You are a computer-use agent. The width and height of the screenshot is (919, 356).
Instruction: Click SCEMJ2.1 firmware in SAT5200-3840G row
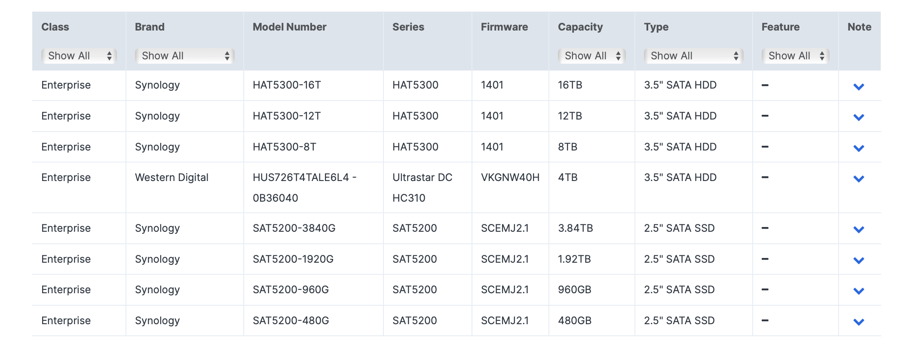click(505, 228)
